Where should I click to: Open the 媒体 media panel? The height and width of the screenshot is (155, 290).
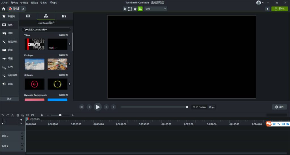pyautogui.click(x=9, y=25)
